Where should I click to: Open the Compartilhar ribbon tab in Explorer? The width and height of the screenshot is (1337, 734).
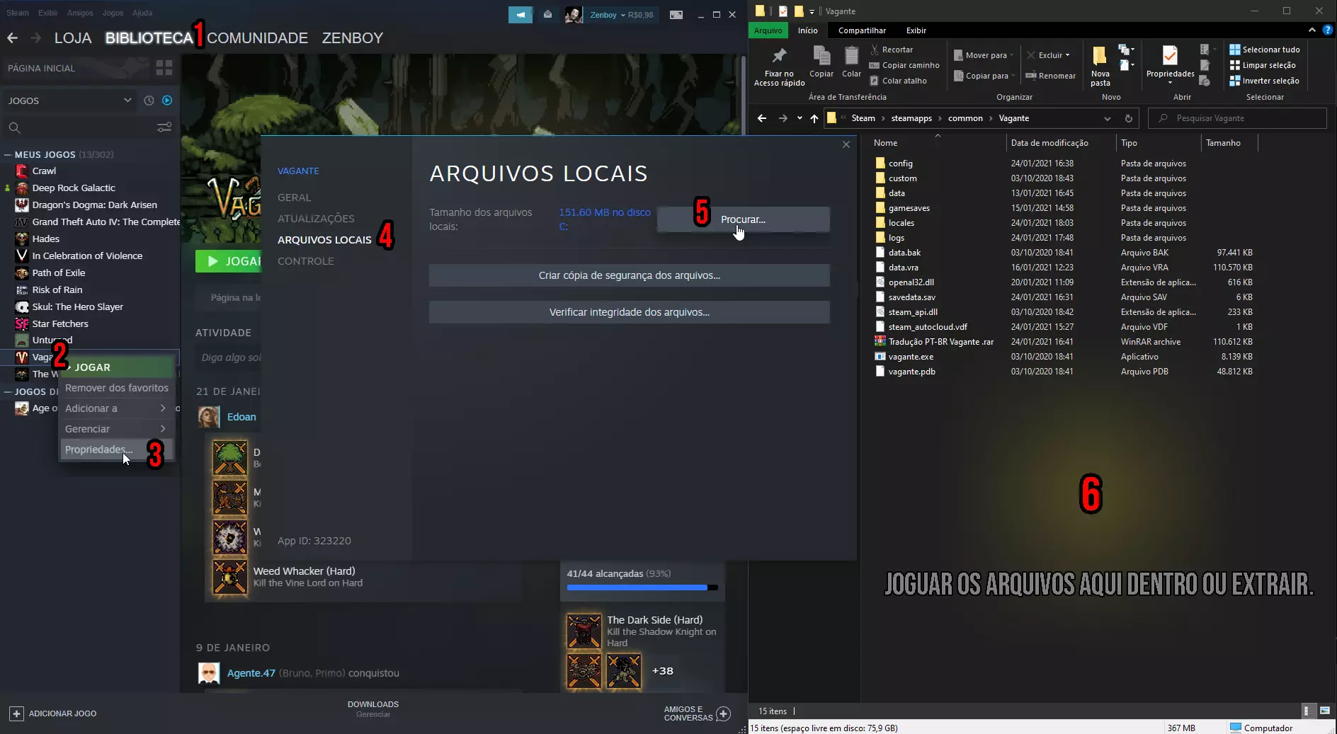click(862, 30)
